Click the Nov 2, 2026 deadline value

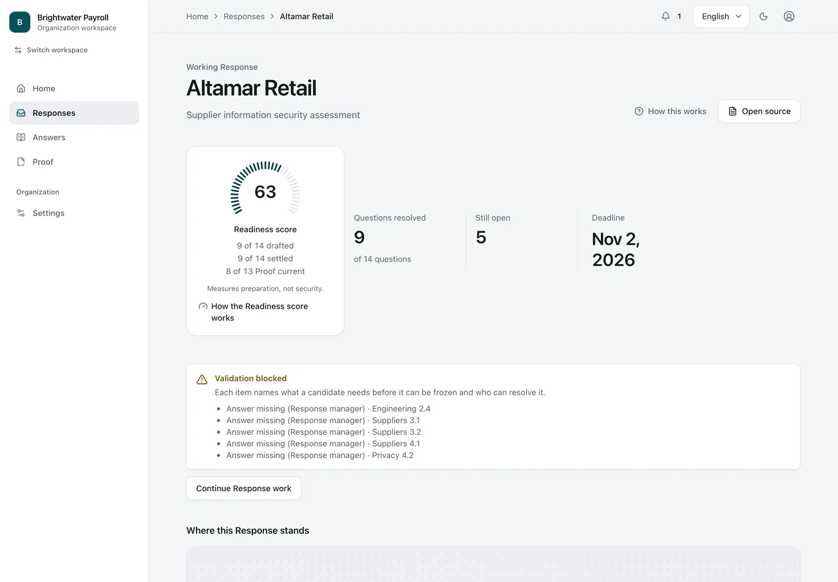point(616,250)
